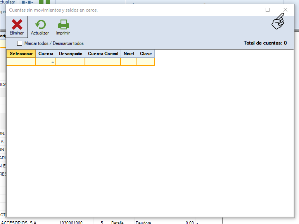This screenshot has width=299, height=224.
Task: Click the Clase column header
Action: pyautogui.click(x=146, y=53)
